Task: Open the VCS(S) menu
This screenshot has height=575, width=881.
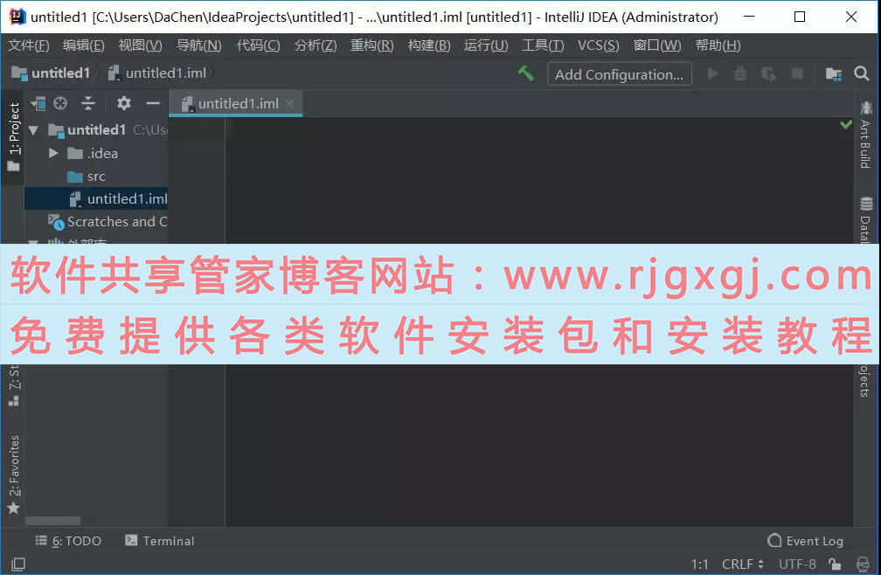Action: [599, 45]
